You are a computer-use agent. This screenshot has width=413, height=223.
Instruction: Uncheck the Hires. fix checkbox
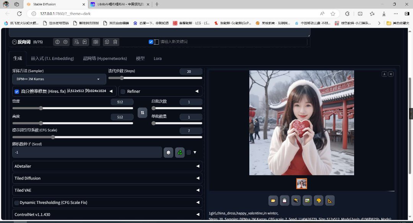[17, 91]
